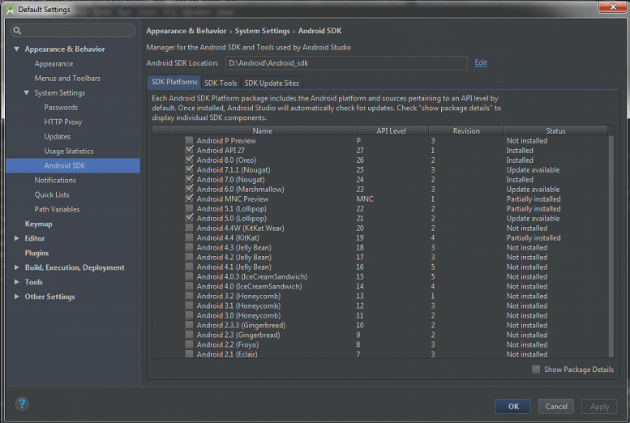This screenshot has width=630, height=423.
Task: Sort by the Revision column header
Action: pyautogui.click(x=466, y=130)
